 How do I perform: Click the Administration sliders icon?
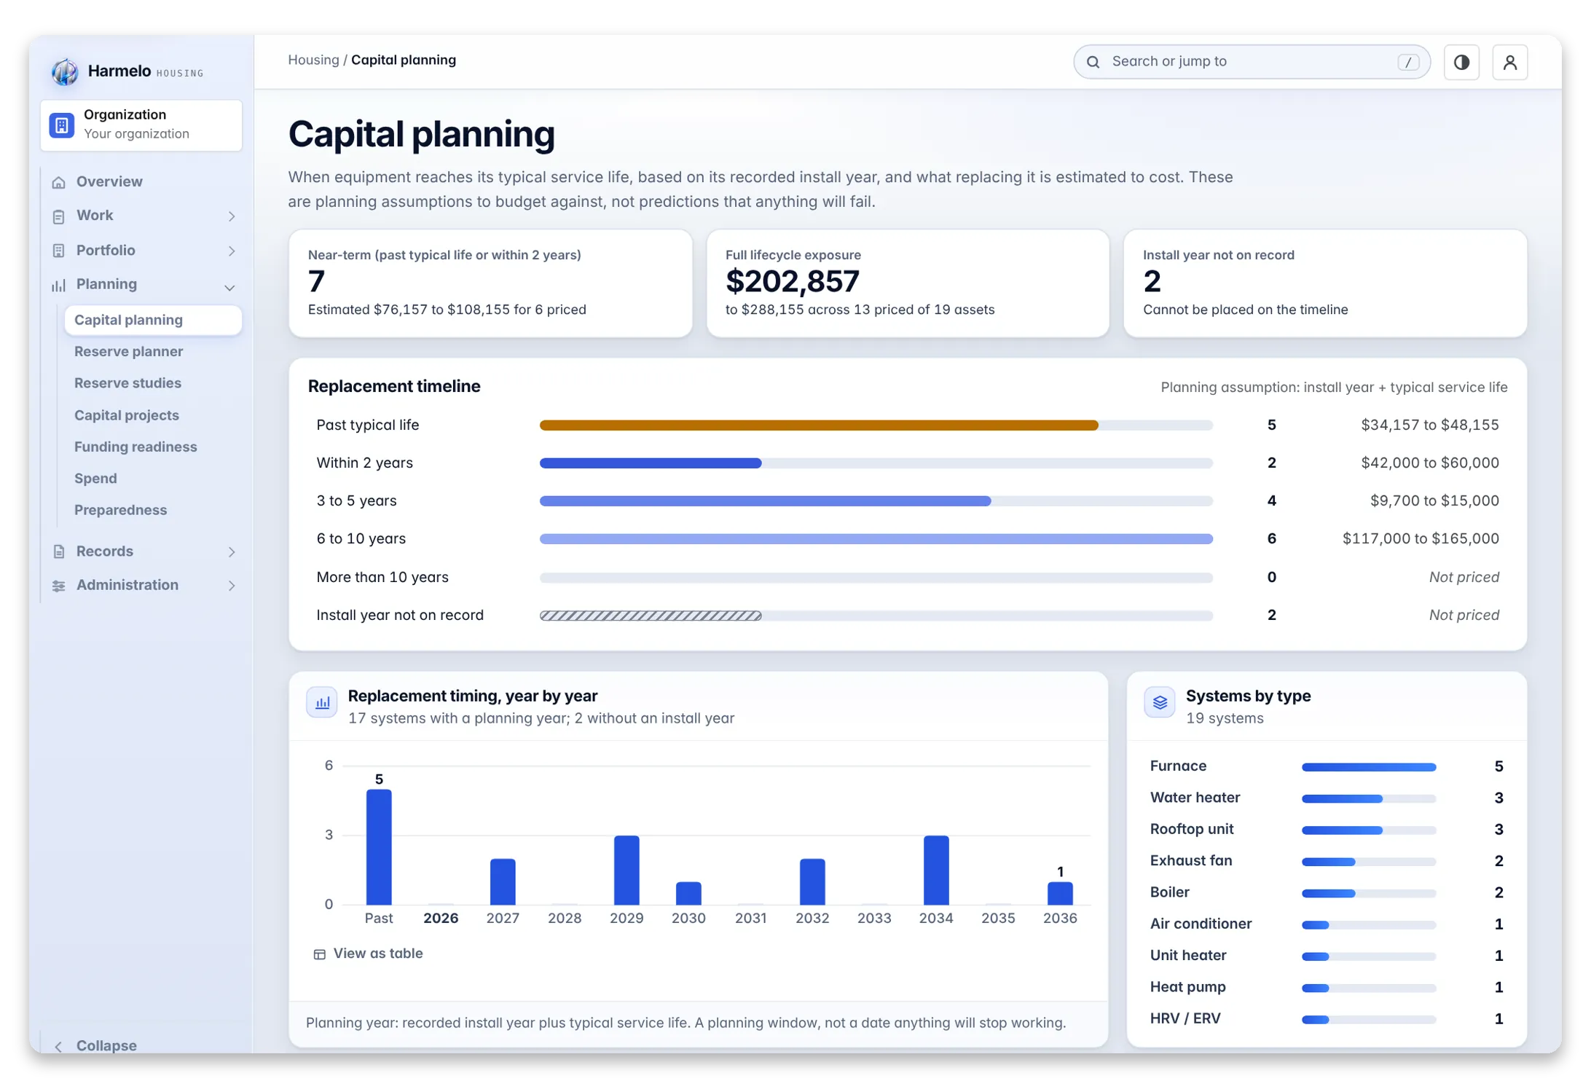click(x=59, y=586)
